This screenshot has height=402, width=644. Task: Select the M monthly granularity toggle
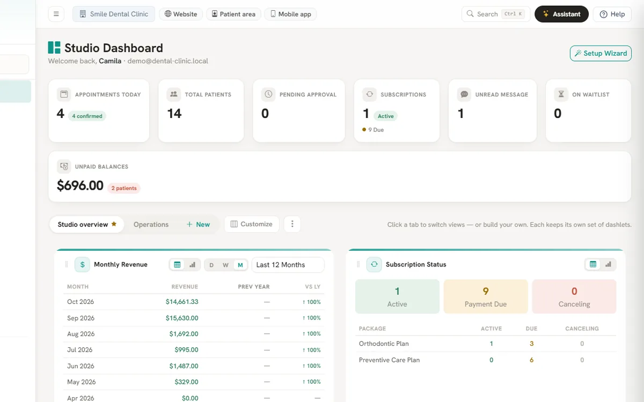(x=240, y=265)
